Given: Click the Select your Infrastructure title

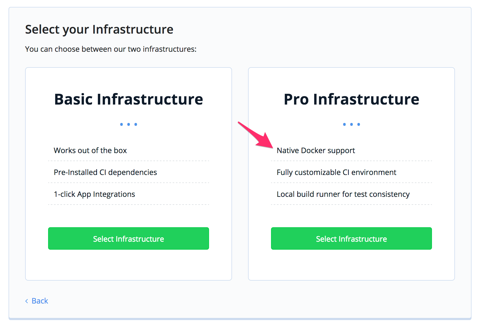Looking at the screenshot, I should click(x=99, y=29).
